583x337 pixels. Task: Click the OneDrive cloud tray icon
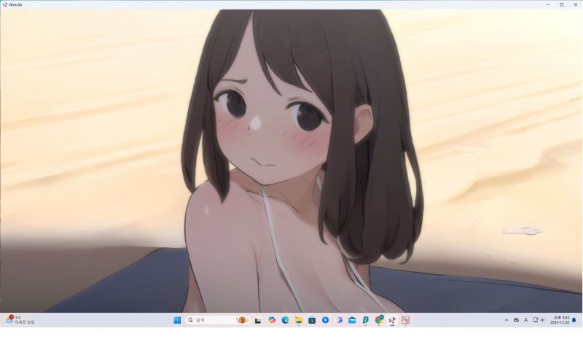pyautogui.click(x=516, y=320)
